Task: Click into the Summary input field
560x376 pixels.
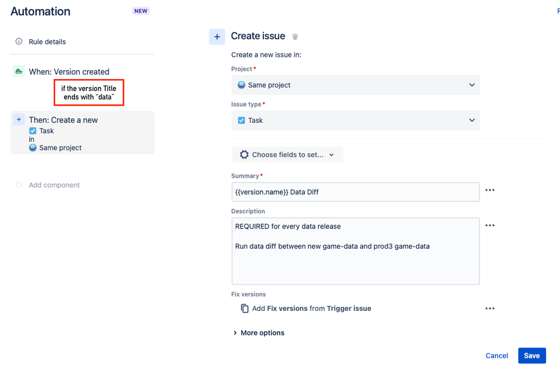Action: coord(355,192)
